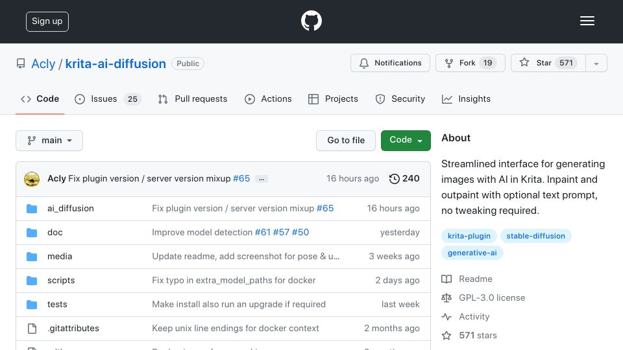Open the hamburger navigation menu
Screen dimensions: 623x350
[587, 21]
